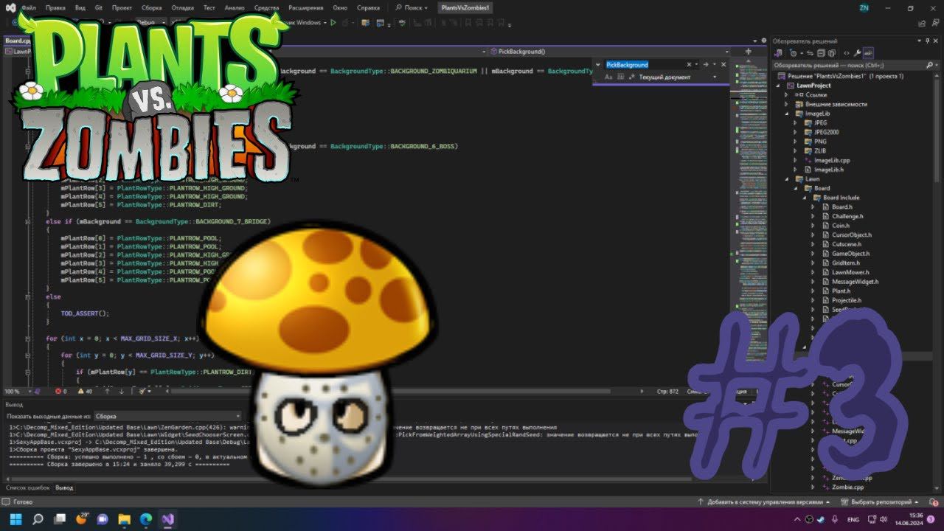This screenshot has height=531, width=944.
Task: Click Добавить в систему управления версиями
Action: pos(763,502)
